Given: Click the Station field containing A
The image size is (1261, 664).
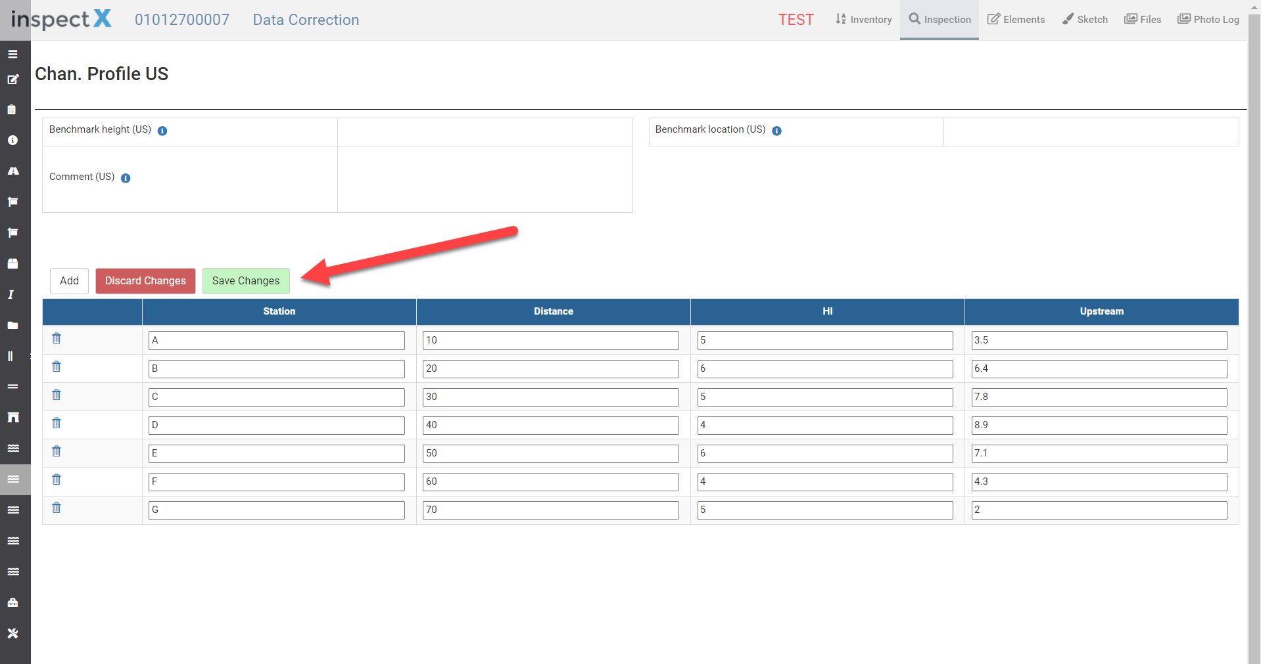Looking at the screenshot, I should [277, 340].
